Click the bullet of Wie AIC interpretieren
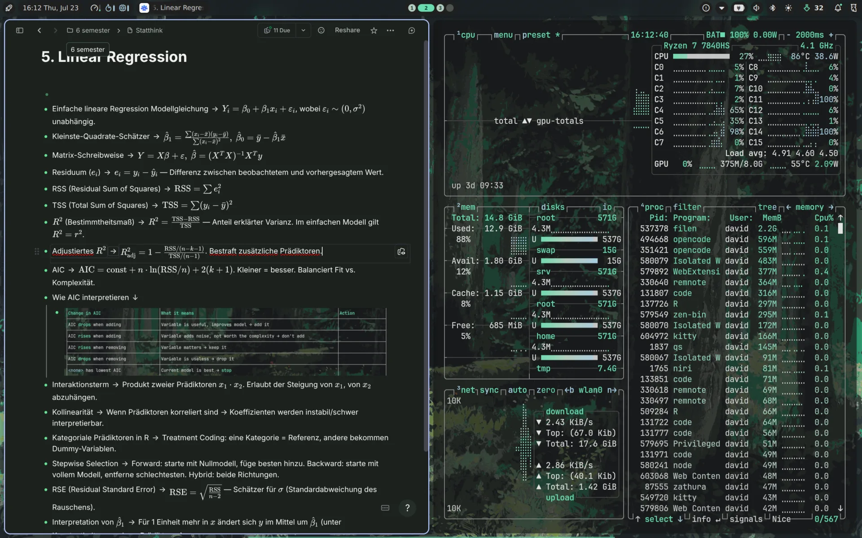Screen dimensions: 862x538 click(46, 298)
